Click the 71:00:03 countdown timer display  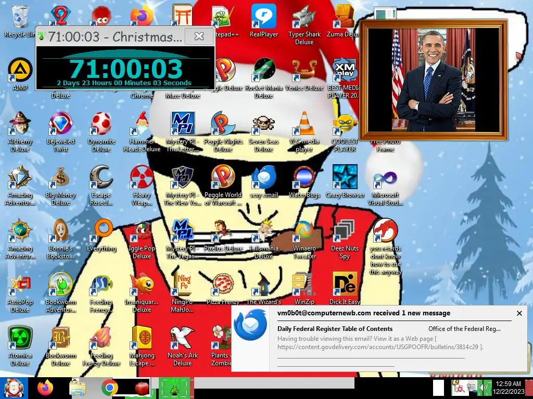126,69
